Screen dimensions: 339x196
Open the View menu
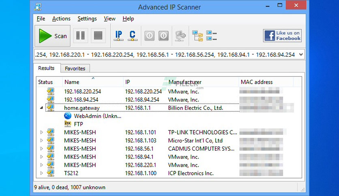click(x=109, y=19)
